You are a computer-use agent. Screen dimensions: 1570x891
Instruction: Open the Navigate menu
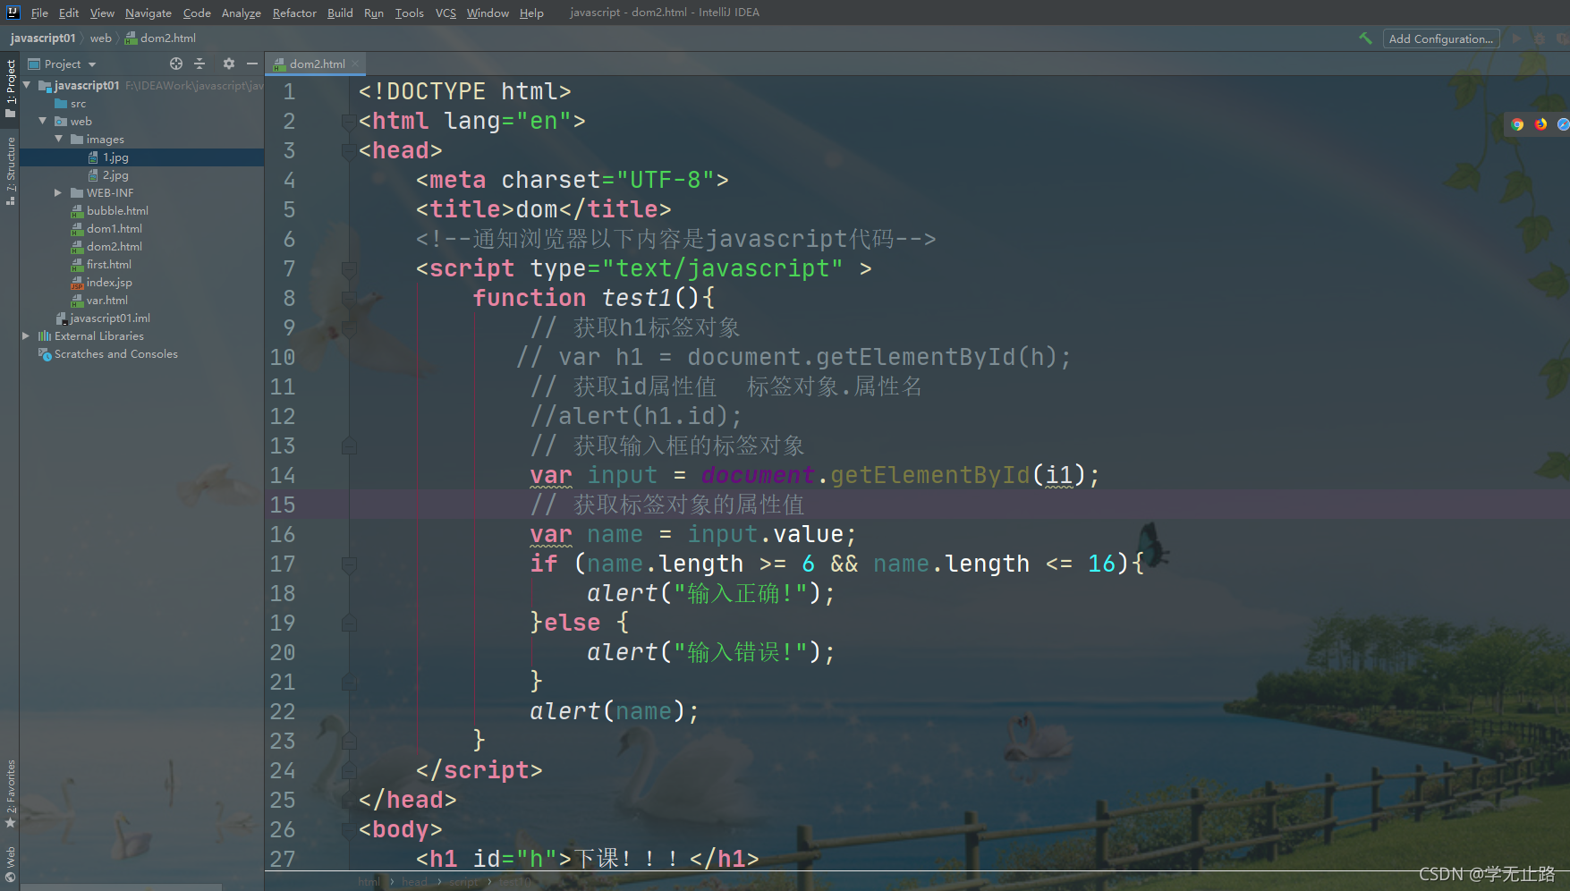click(x=149, y=13)
